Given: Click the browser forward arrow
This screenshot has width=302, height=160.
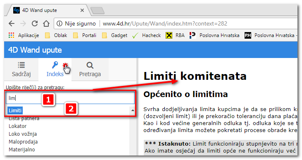Looking at the screenshot, I should pos(23,23).
